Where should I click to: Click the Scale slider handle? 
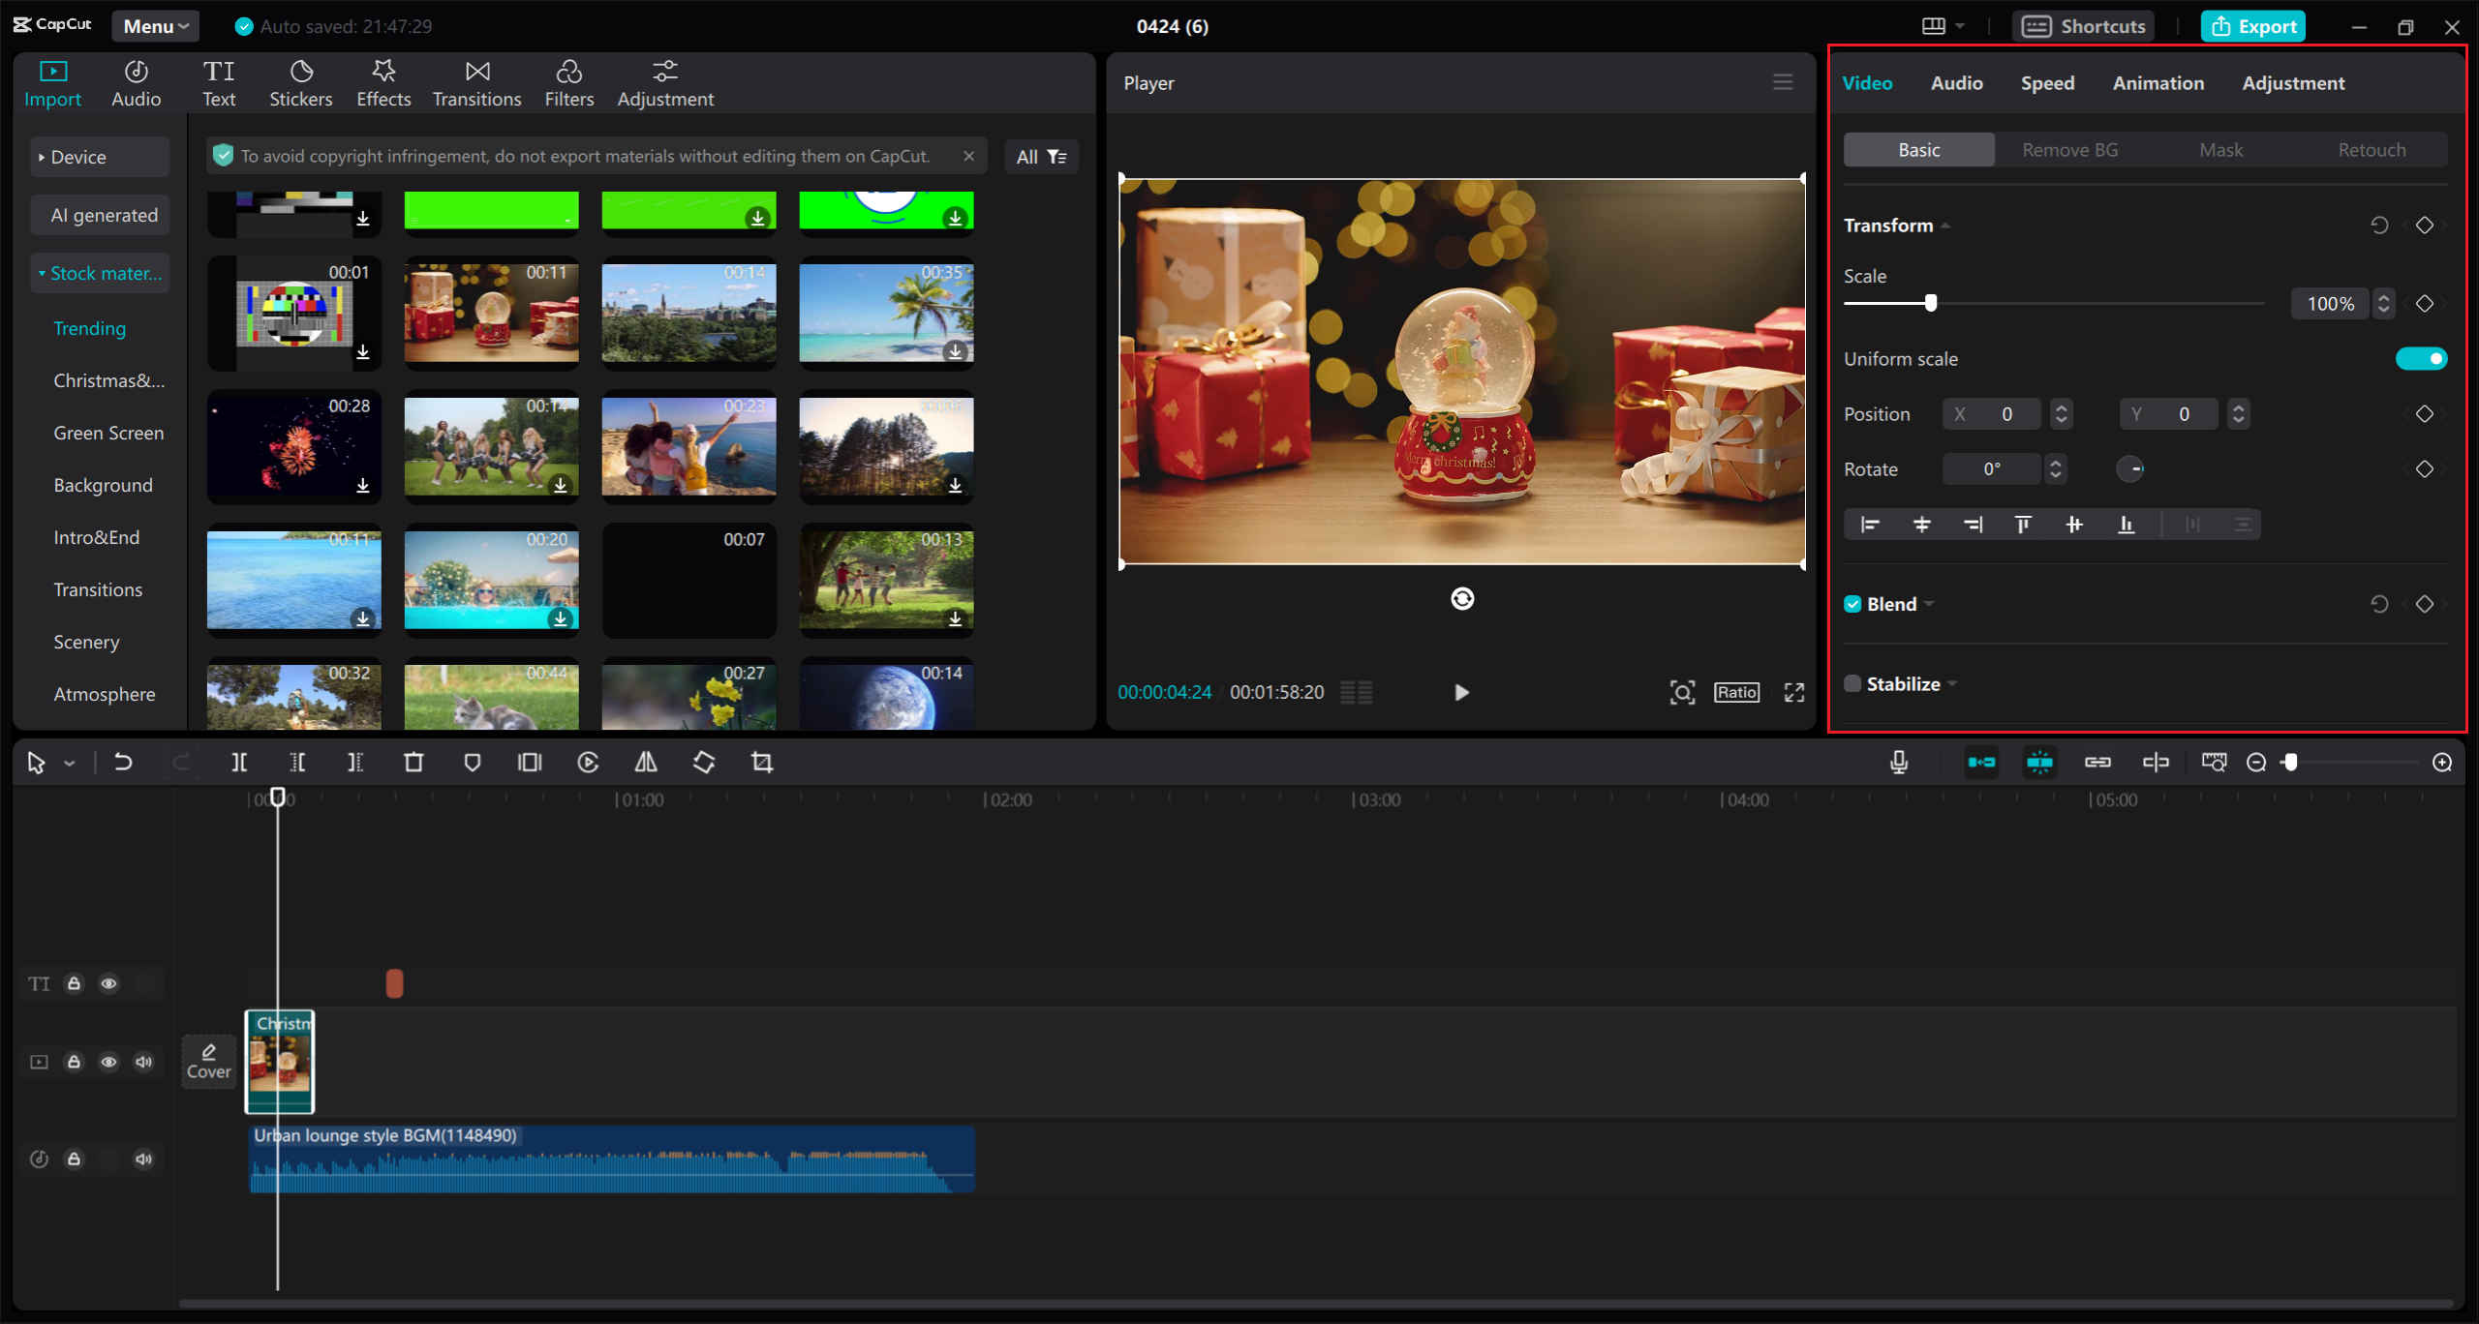pos(1931,303)
